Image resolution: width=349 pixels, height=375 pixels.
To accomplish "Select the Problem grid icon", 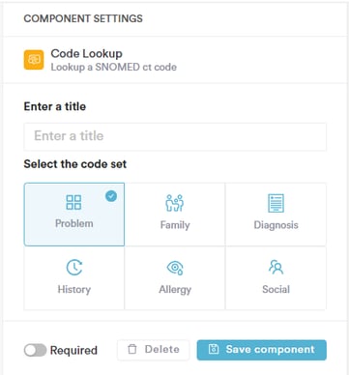I will click(x=73, y=202).
